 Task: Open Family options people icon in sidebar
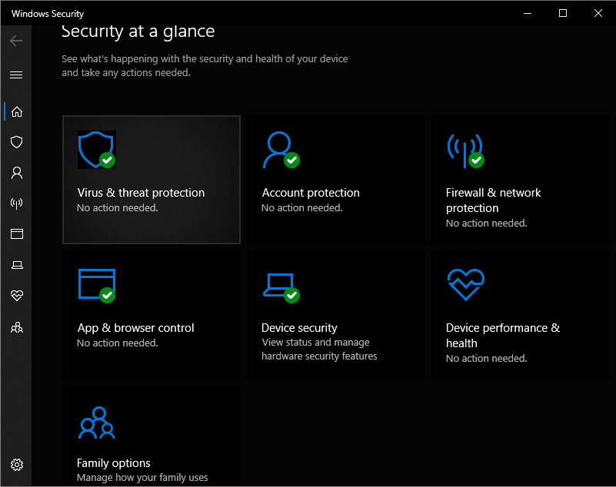(16, 327)
